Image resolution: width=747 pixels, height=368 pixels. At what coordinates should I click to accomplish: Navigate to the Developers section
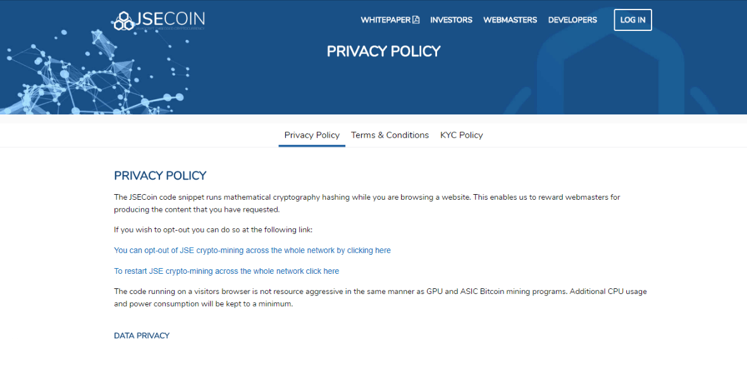coord(572,20)
